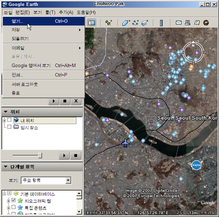Click the print toolbar icon

pyautogui.click(x=188, y=23)
